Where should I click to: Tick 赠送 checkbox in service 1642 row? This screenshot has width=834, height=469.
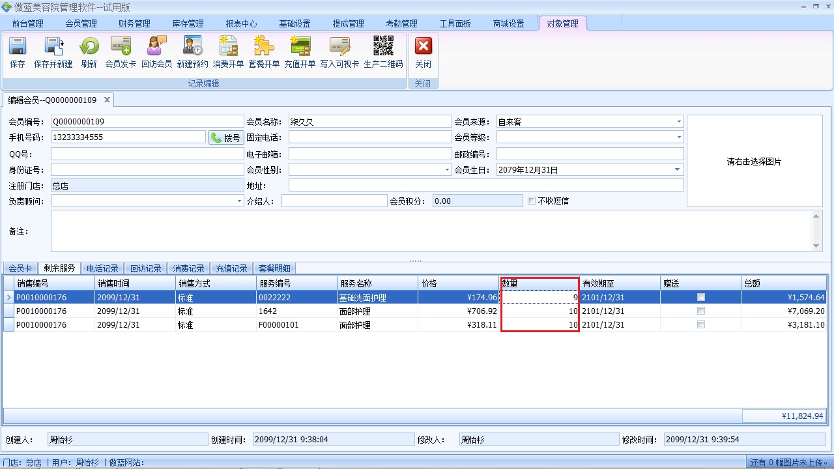pyautogui.click(x=701, y=311)
